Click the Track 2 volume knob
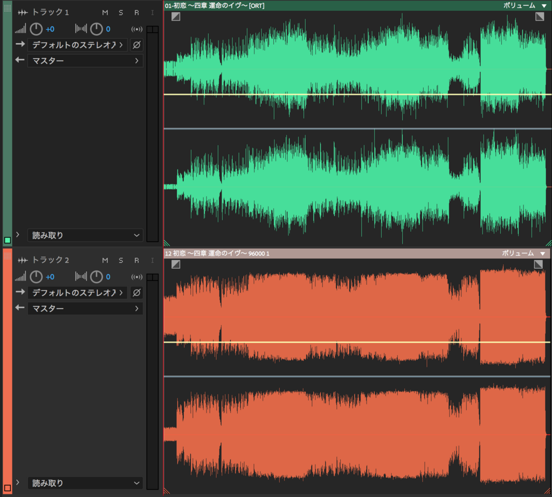552x497 pixels. (x=36, y=277)
